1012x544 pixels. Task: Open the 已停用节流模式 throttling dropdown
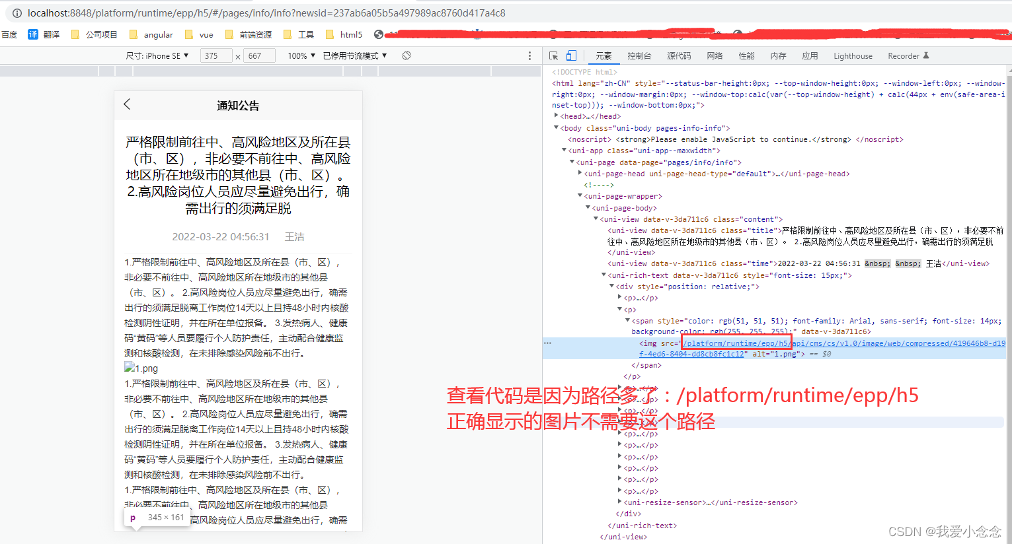(x=355, y=56)
